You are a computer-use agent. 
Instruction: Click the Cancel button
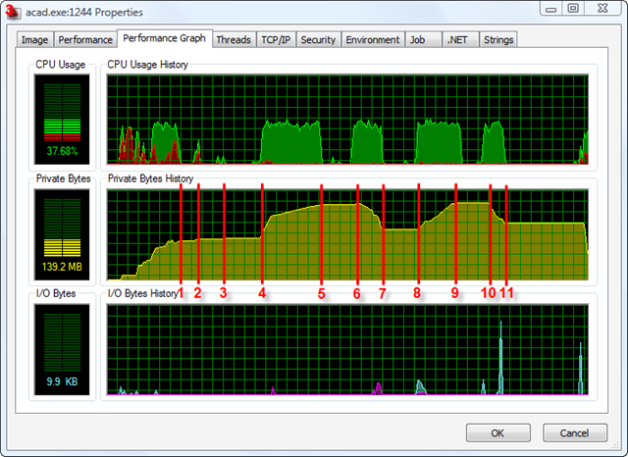[574, 433]
